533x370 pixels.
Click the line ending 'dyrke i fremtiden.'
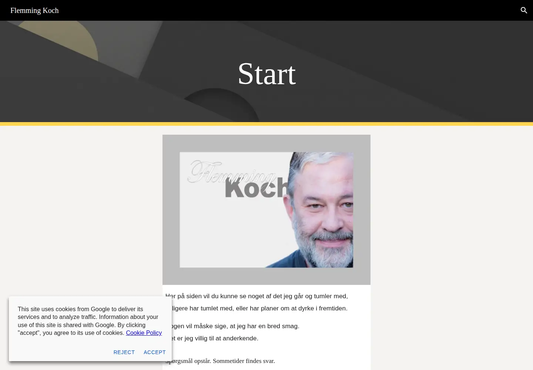click(257, 308)
